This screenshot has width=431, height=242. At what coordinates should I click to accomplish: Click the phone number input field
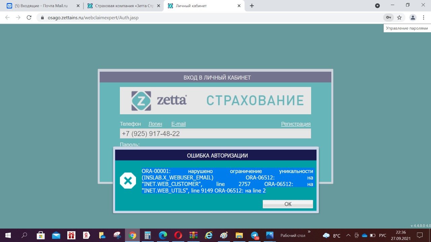215,133
